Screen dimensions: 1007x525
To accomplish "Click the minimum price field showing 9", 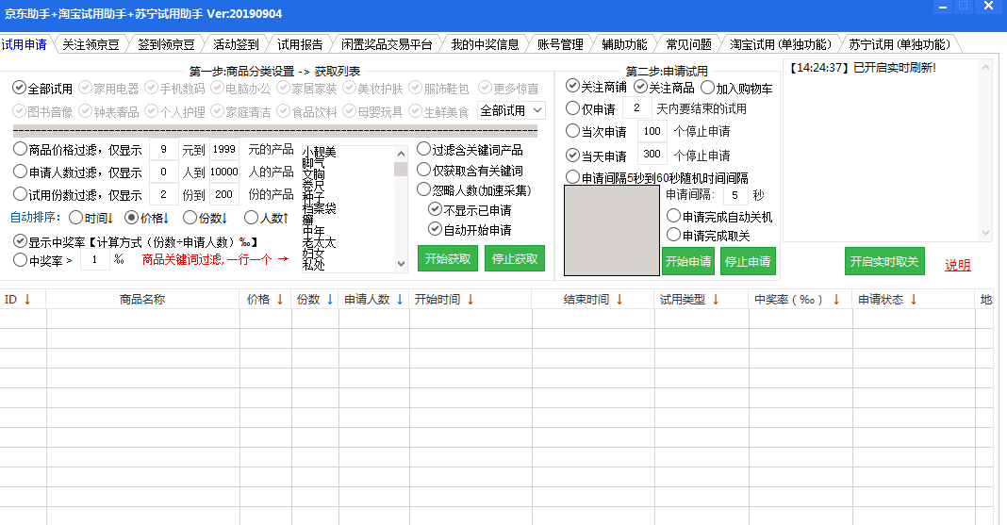I will coord(164,150).
